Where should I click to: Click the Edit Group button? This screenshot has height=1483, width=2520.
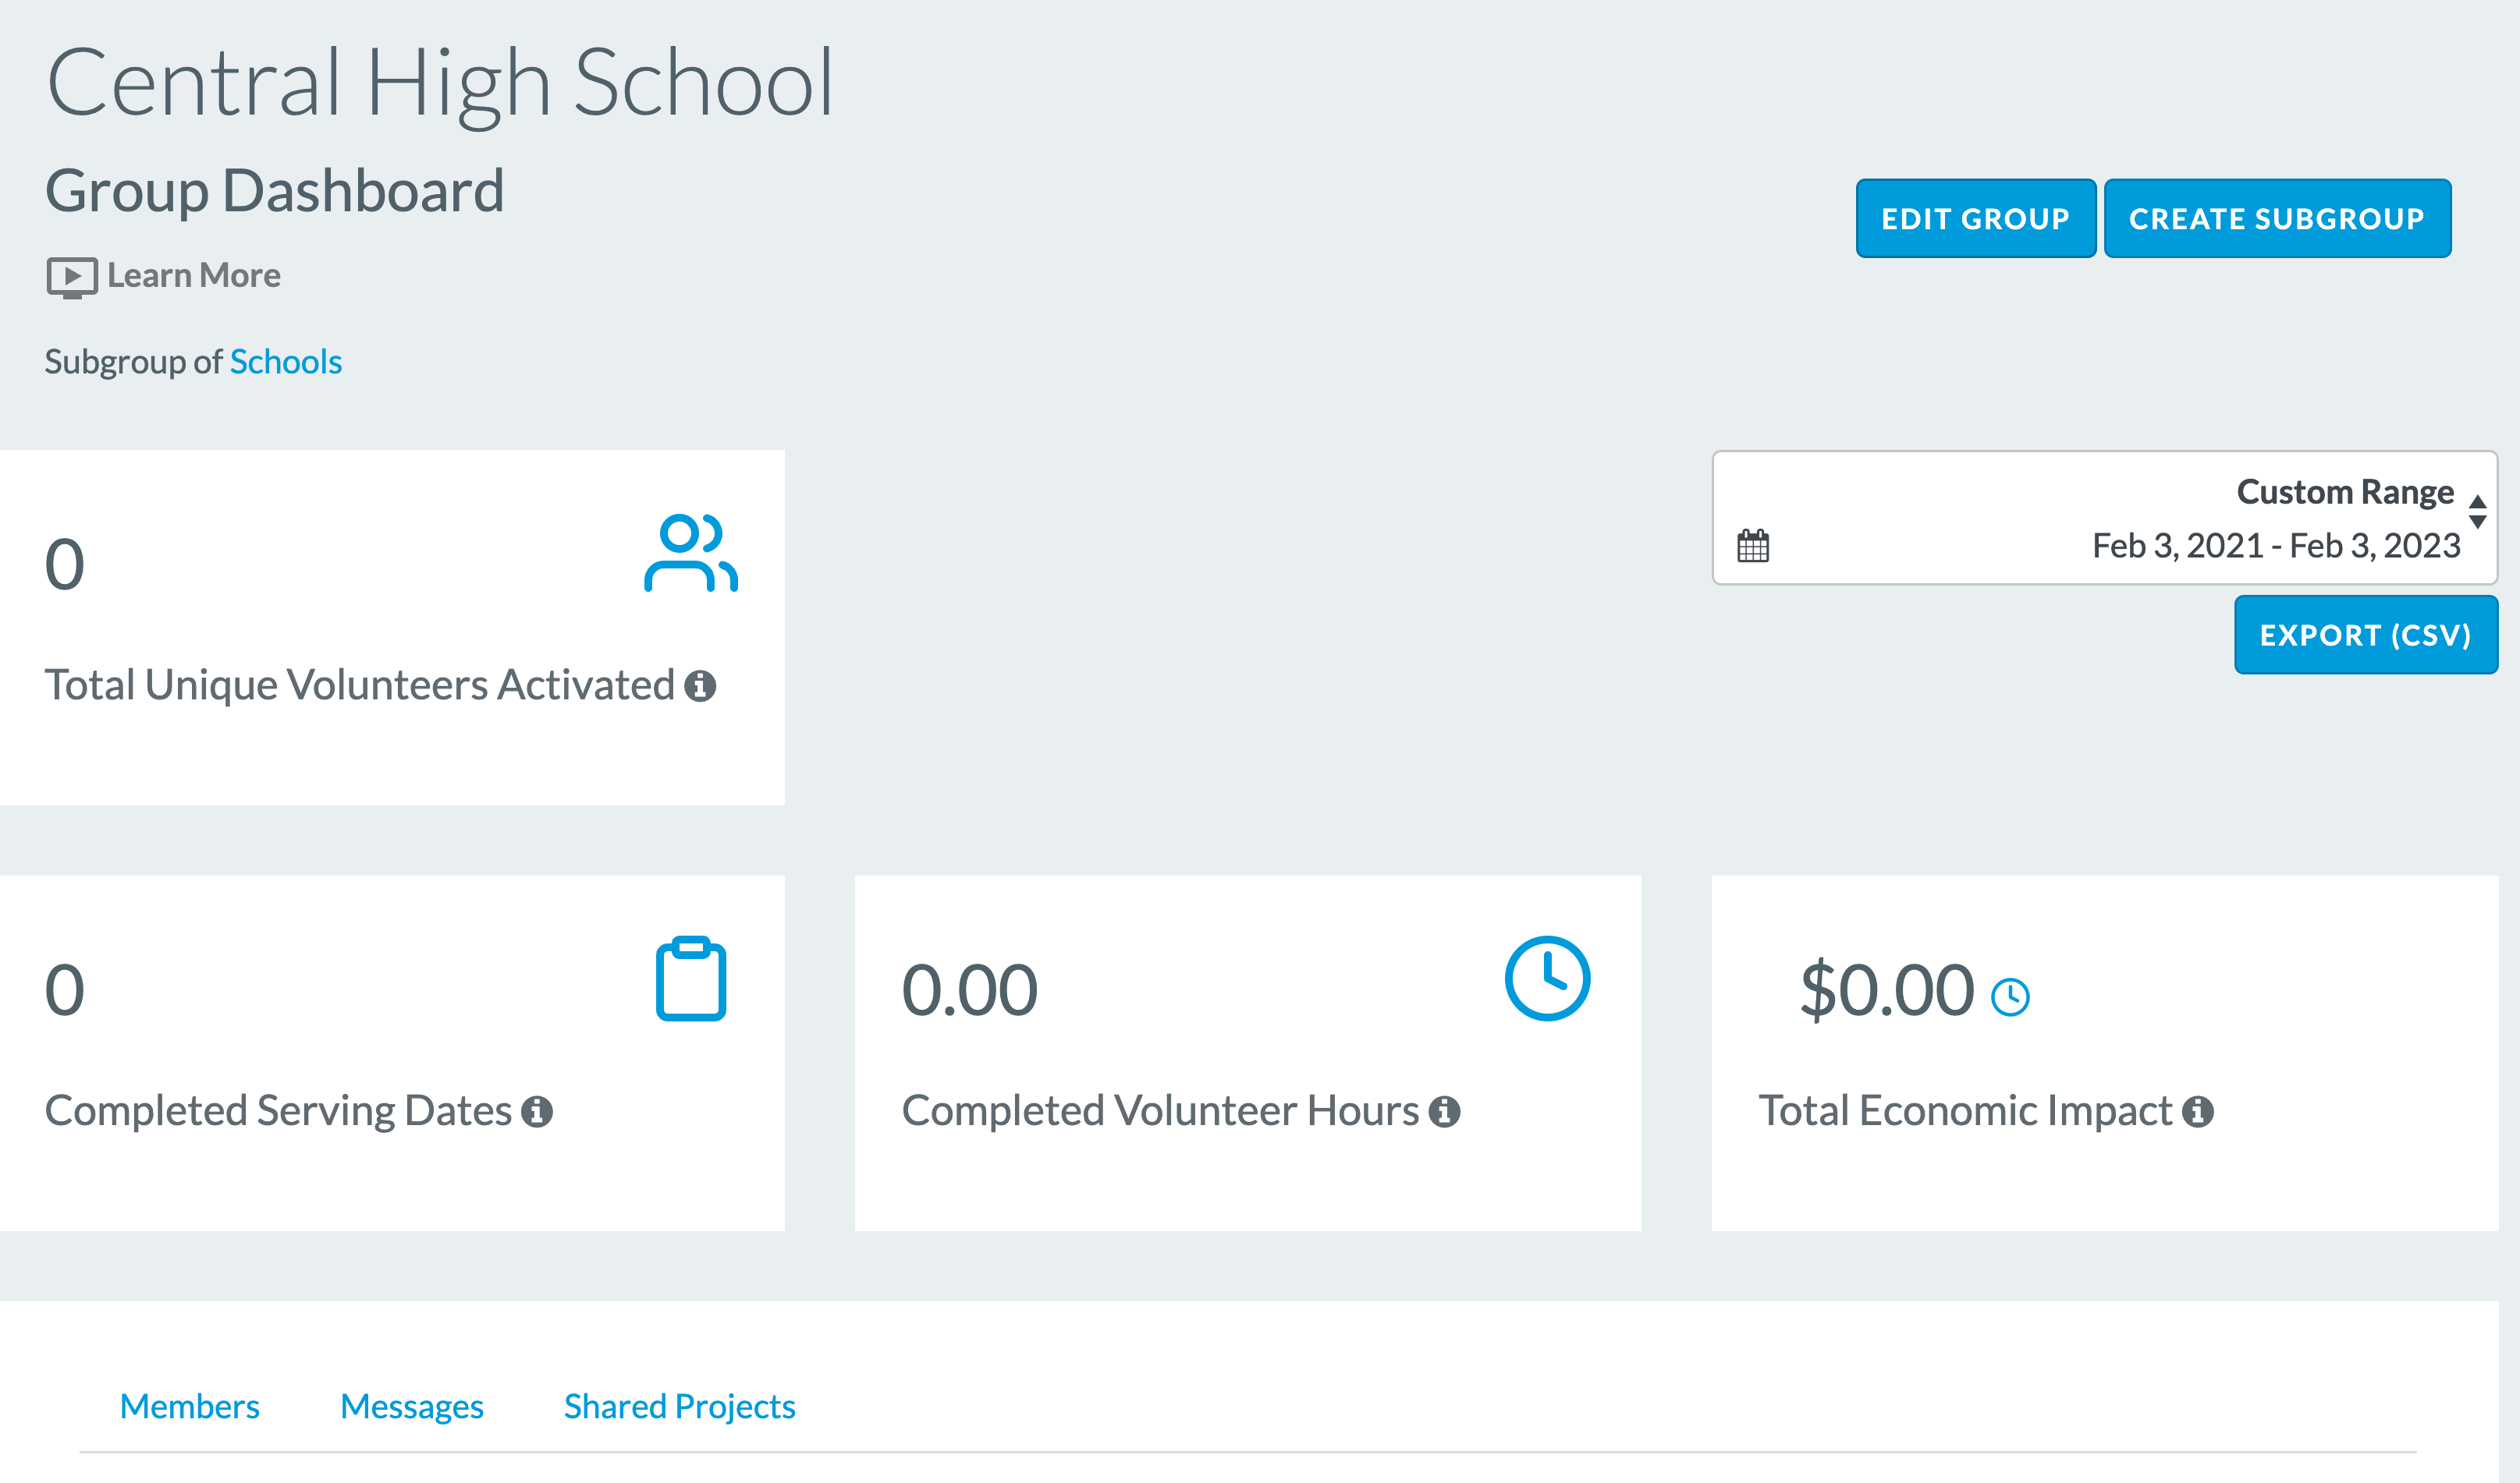click(1976, 219)
